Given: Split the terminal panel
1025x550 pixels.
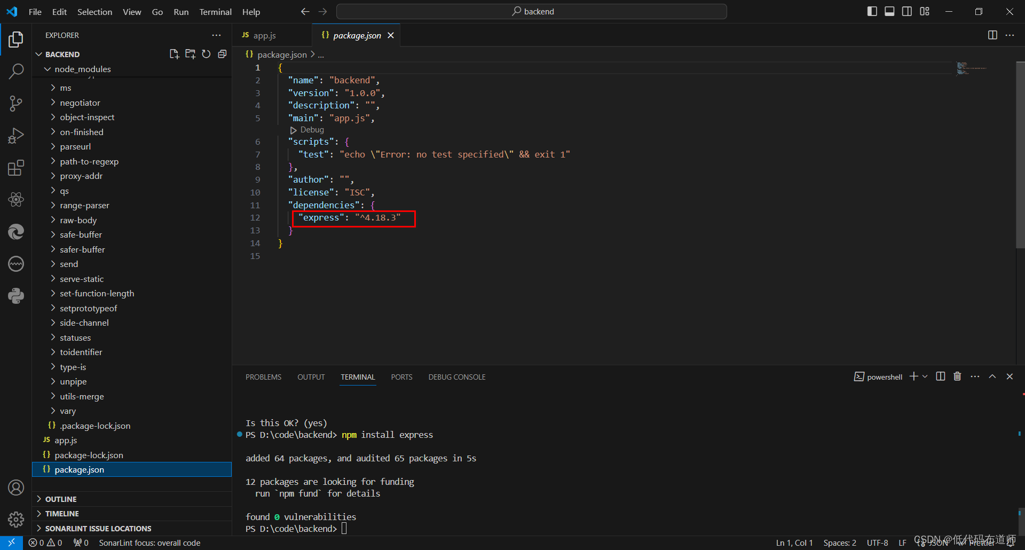Looking at the screenshot, I should (941, 376).
